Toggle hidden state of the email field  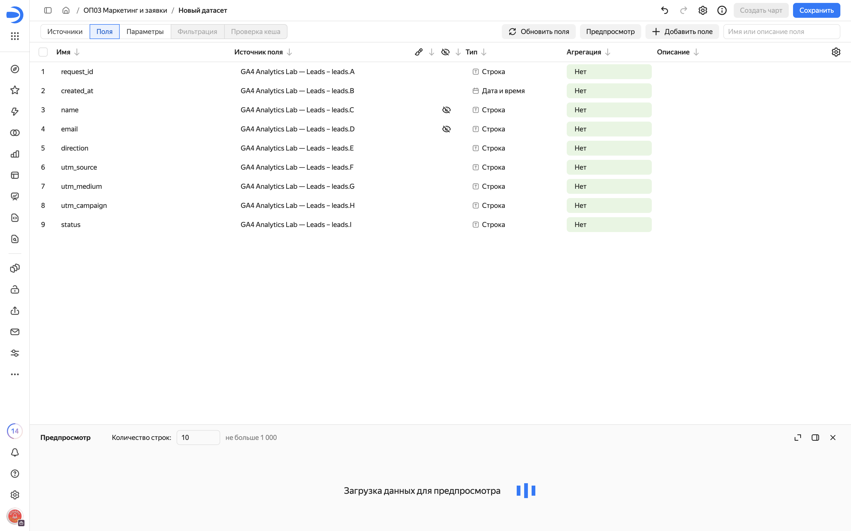pyautogui.click(x=446, y=129)
